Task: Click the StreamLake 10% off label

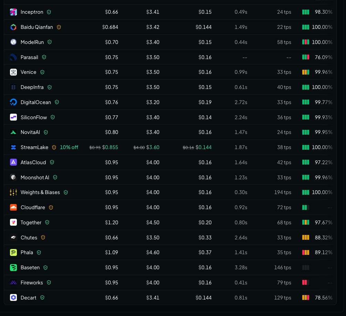Action: pos(69,147)
